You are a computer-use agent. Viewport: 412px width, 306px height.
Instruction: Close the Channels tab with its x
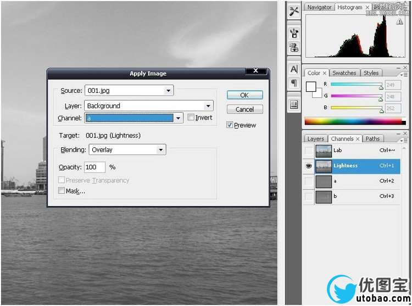click(358, 139)
